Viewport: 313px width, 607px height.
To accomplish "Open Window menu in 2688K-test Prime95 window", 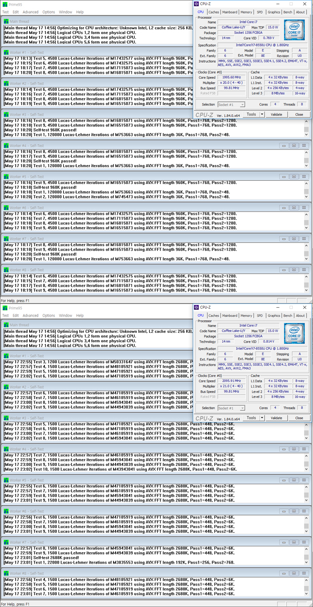I will point(65,316).
